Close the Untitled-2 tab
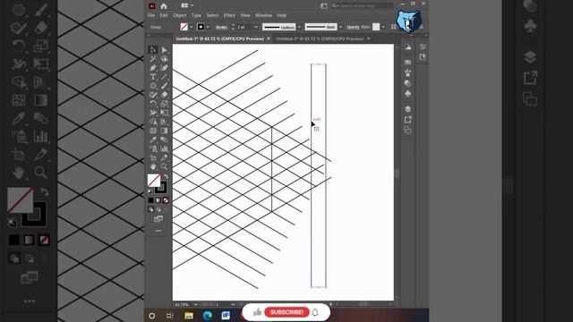The height and width of the screenshot is (322, 573). (x=369, y=38)
